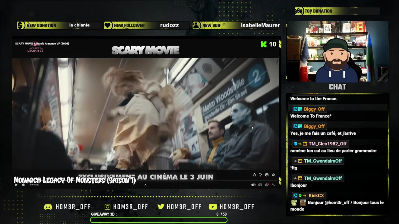The width and height of the screenshot is (399, 224).
Task: Click the New Sub person icon
Action: pos(196,25)
